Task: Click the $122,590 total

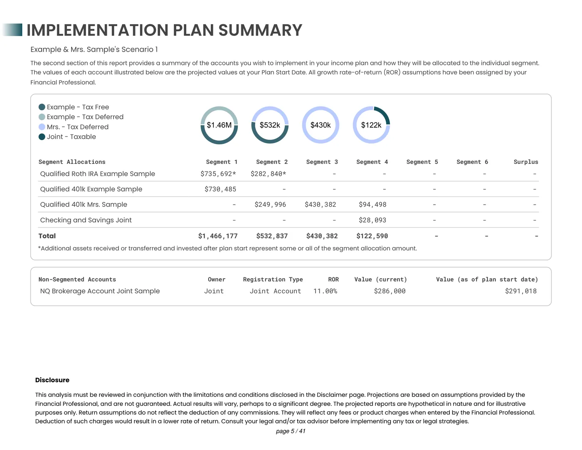Action: coord(372,236)
